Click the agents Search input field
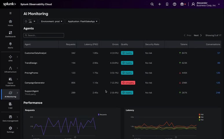The height and width of the screenshot is (139, 224). point(44,35)
